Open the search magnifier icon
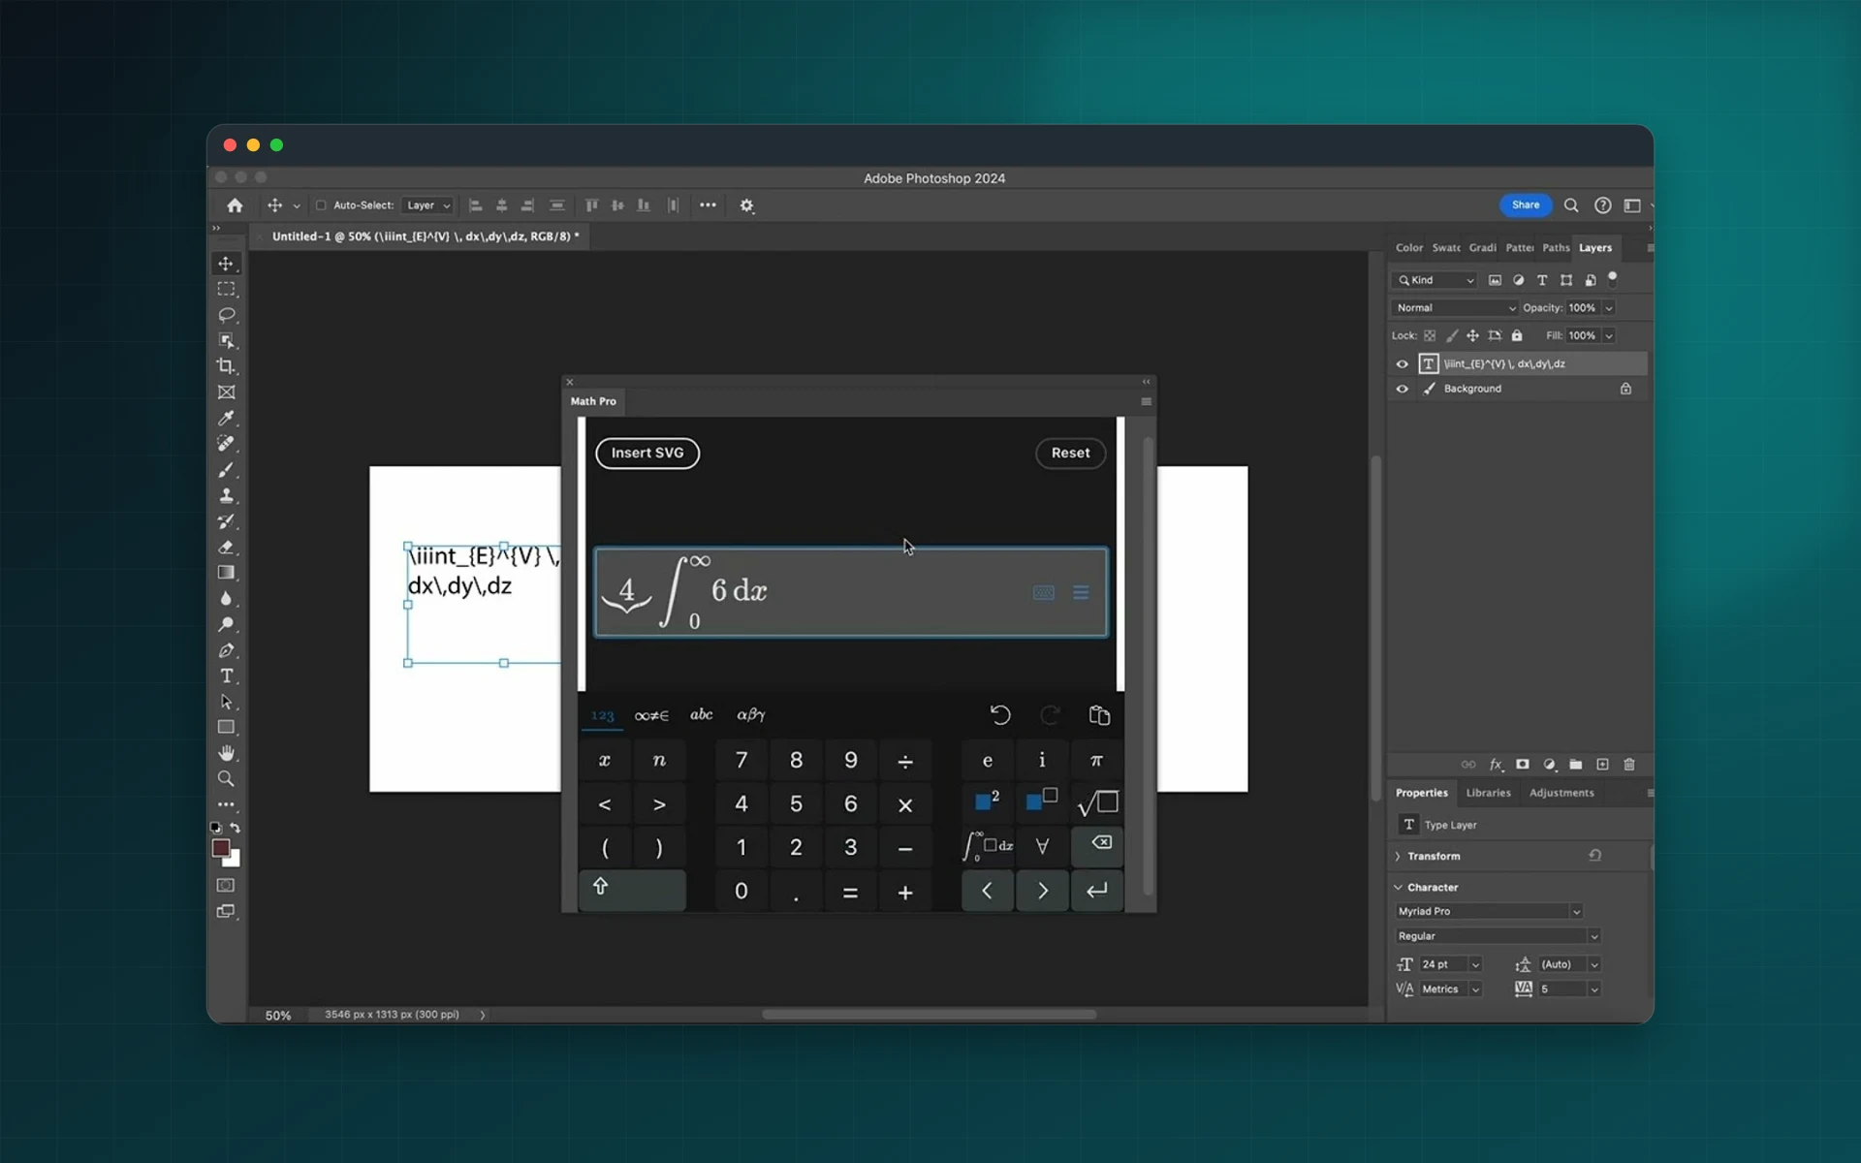Viewport: 1861px width, 1163px height. coord(1571,205)
